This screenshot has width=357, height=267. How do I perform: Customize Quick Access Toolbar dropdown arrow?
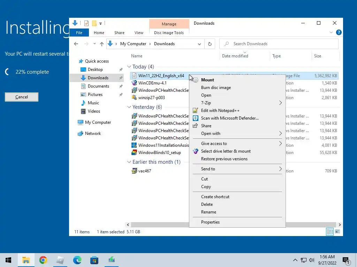coord(100,23)
